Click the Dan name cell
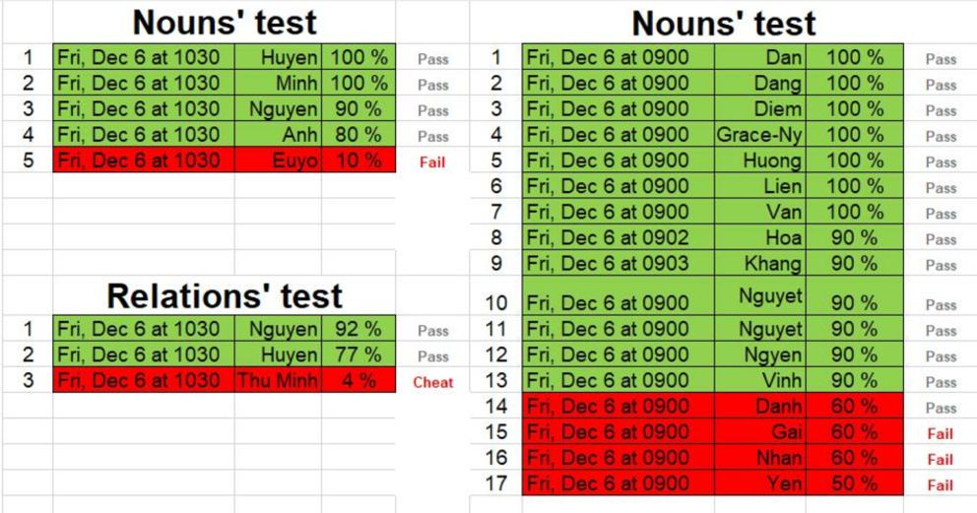The image size is (977, 513). pyautogui.click(x=759, y=57)
